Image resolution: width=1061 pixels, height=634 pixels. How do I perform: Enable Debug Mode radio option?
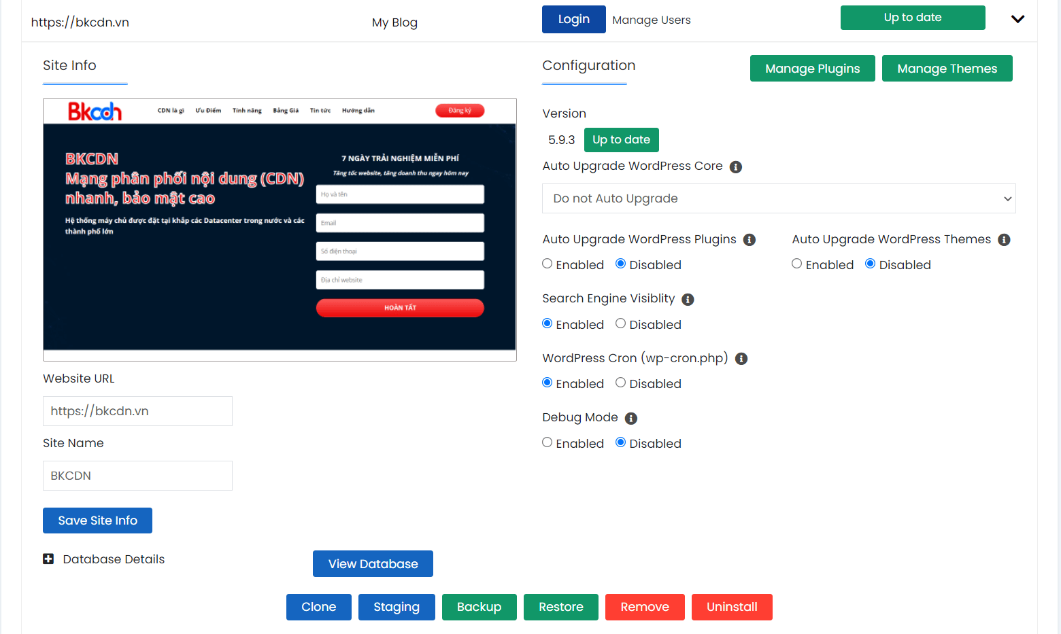(x=548, y=443)
